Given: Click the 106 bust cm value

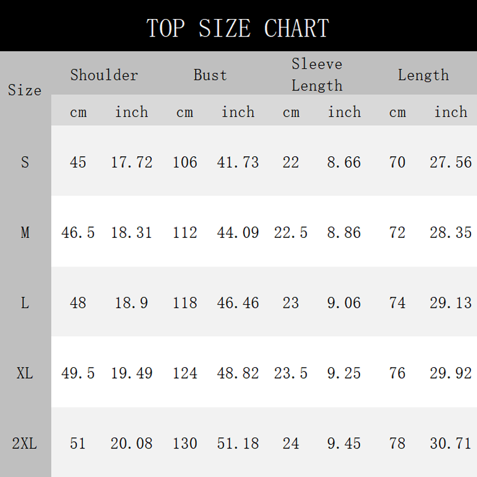Looking at the screenshot, I should pos(185,162).
